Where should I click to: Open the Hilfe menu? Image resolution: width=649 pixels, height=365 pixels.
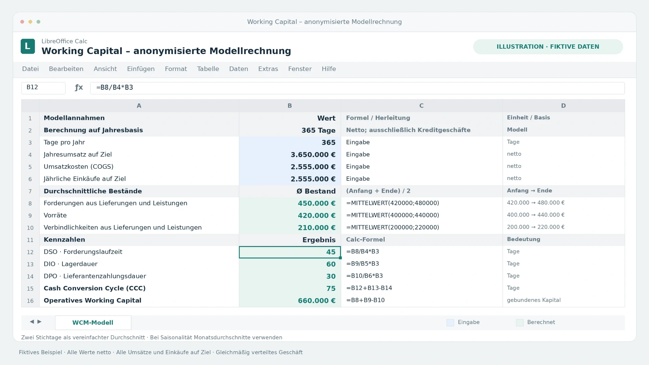click(x=329, y=69)
